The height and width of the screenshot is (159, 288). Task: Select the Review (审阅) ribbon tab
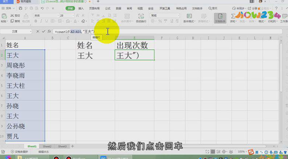129,9
